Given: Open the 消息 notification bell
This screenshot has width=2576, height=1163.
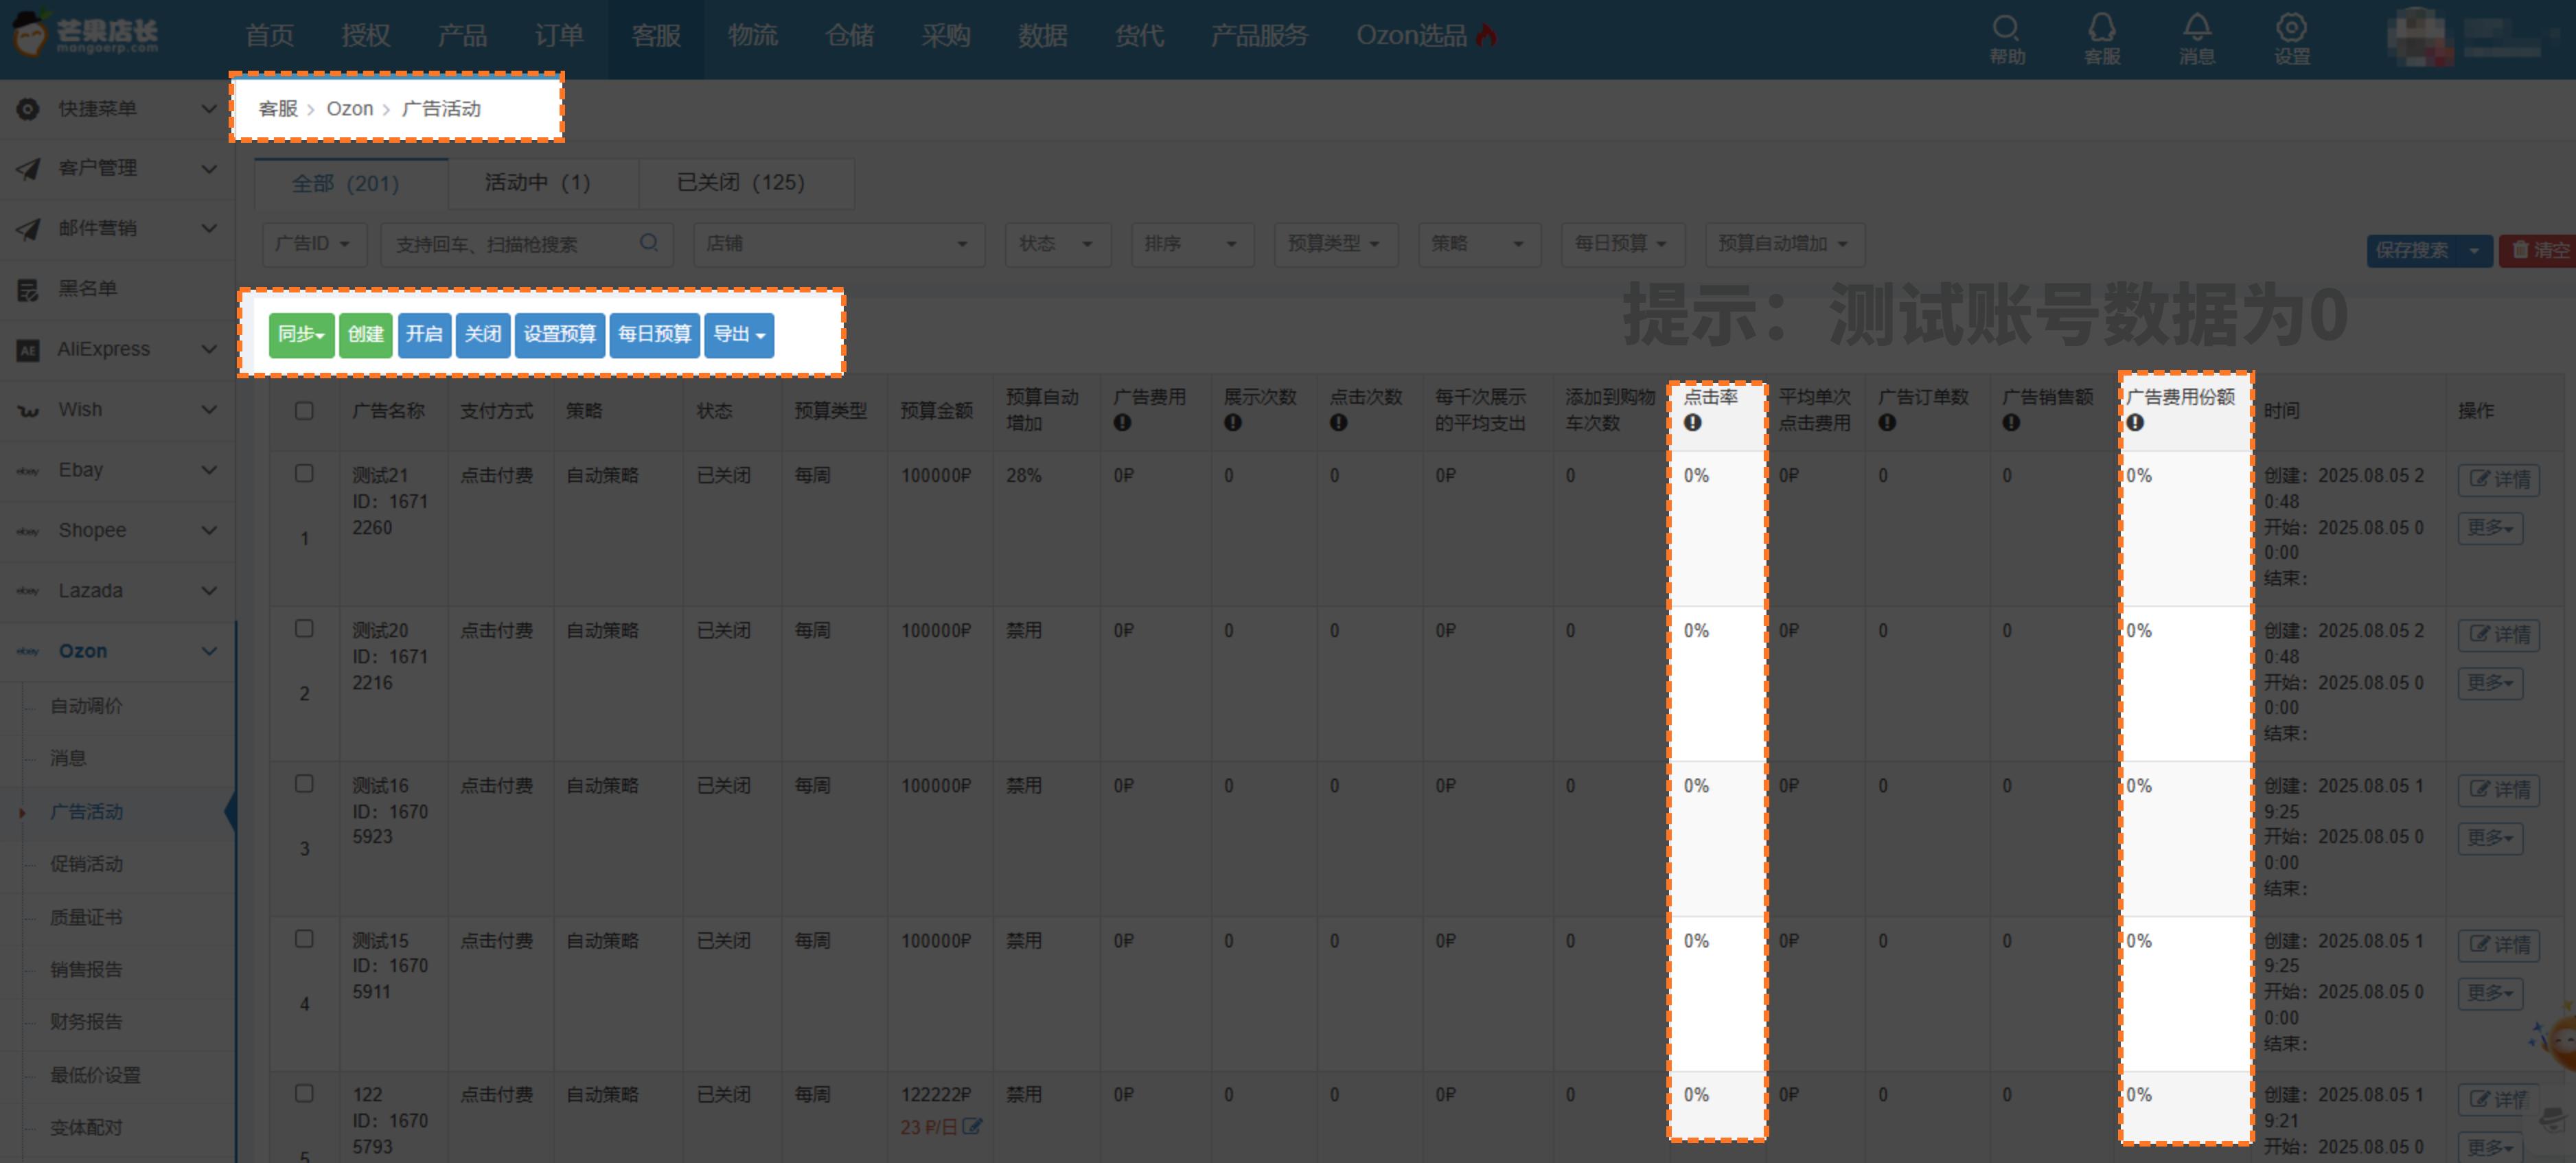Looking at the screenshot, I should click(x=2197, y=28).
